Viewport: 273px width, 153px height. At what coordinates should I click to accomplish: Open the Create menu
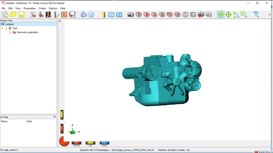pos(42,8)
